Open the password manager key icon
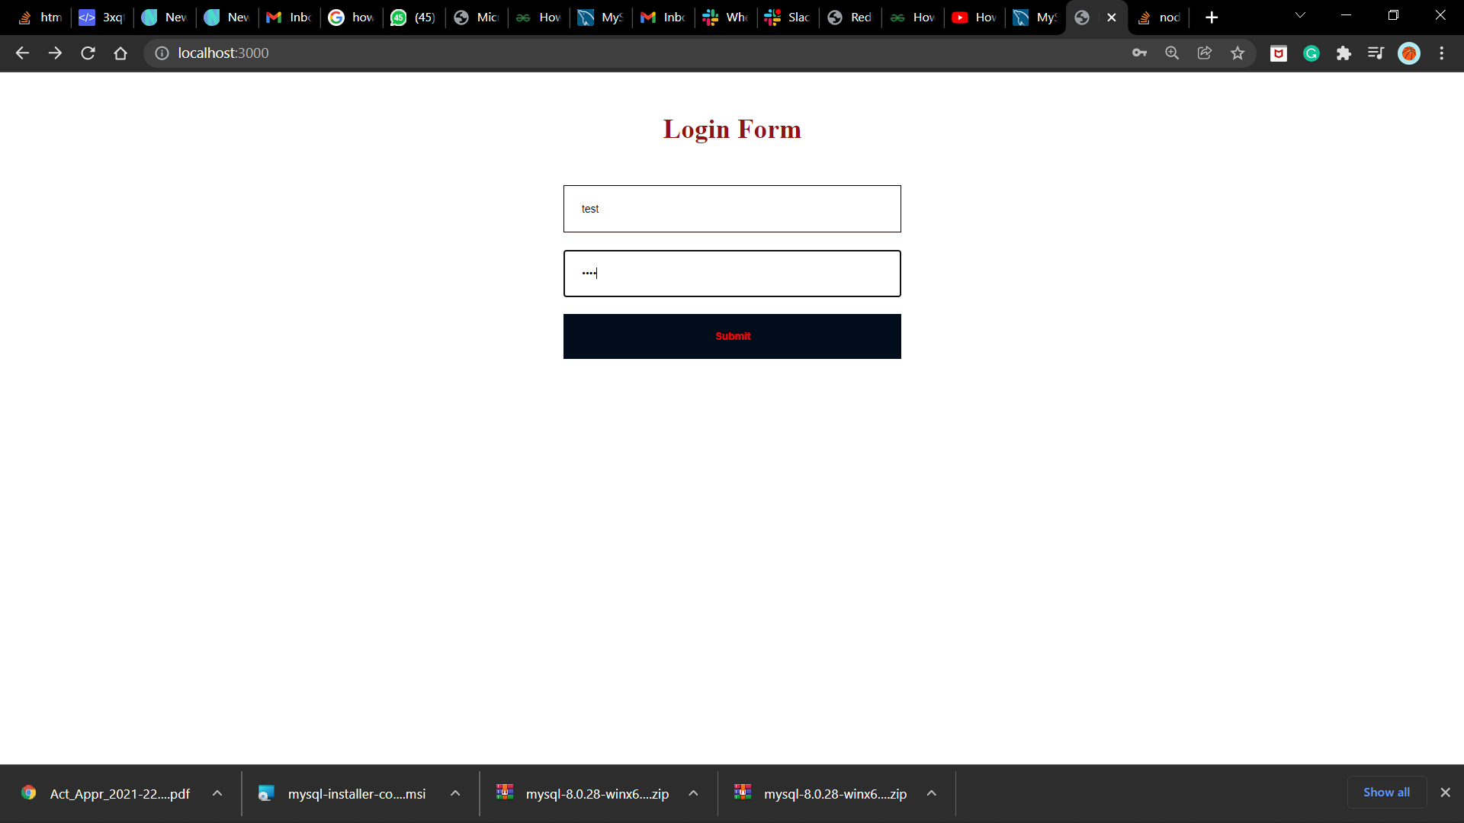The image size is (1464, 823). [1139, 53]
